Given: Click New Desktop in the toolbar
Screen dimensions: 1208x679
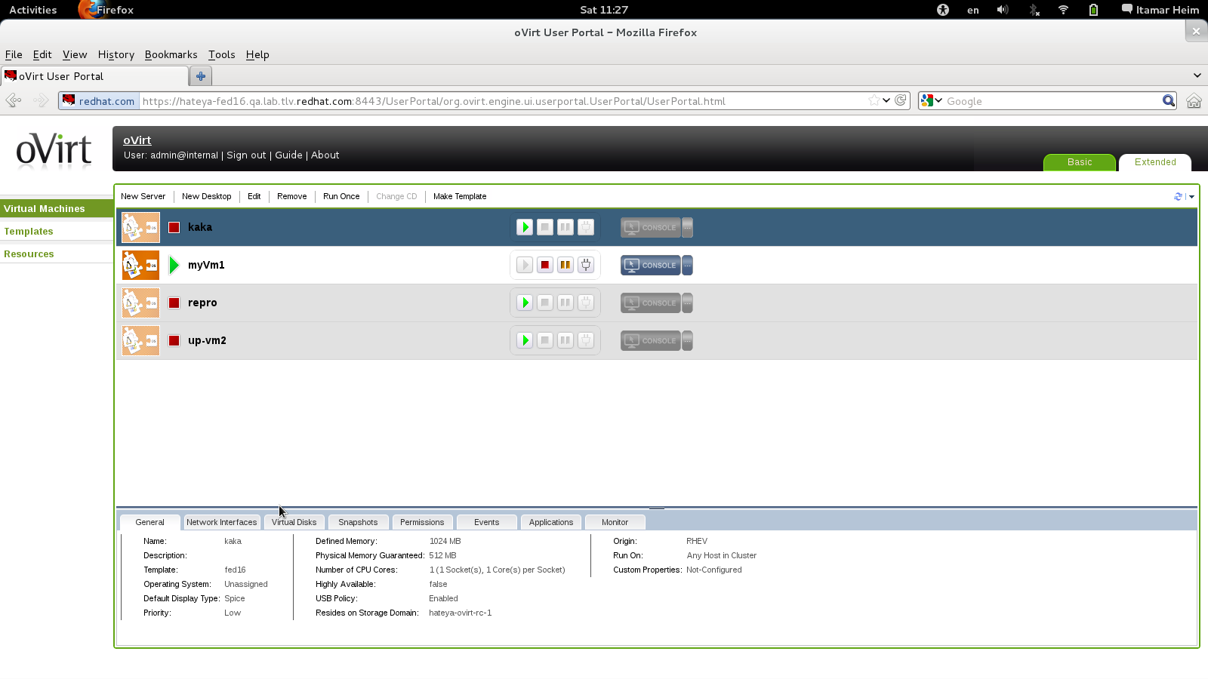Looking at the screenshot, I should [x=207, y=196].
